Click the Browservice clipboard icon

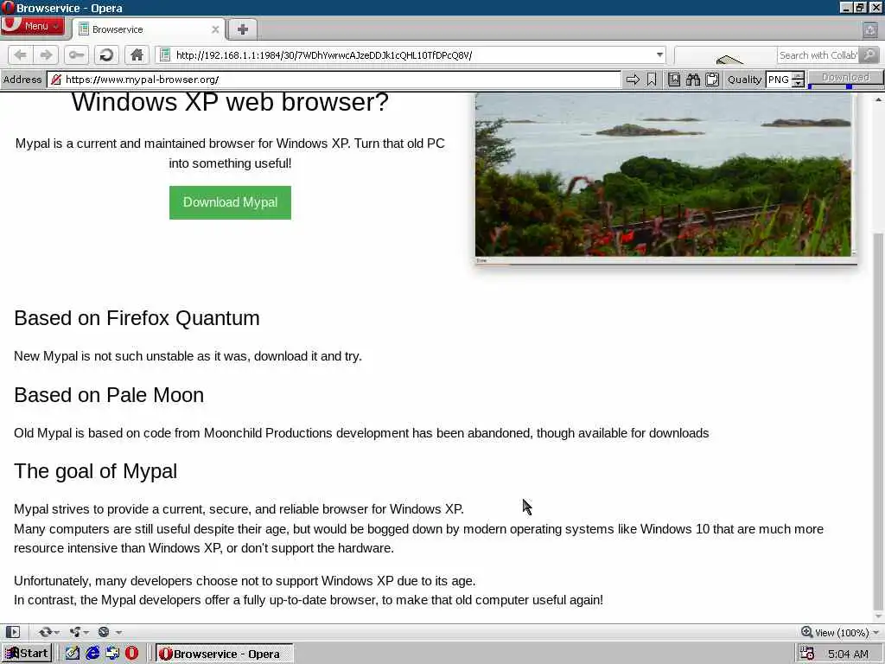click(x=712, y=80)
